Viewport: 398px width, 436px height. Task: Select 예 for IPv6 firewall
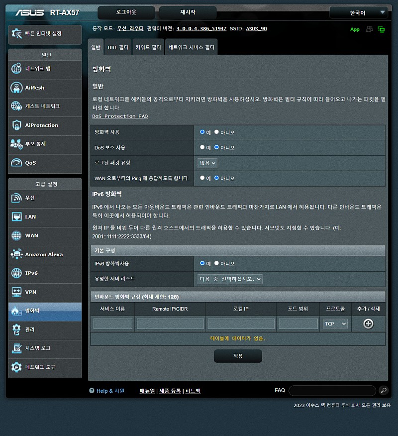click(202, 263)
